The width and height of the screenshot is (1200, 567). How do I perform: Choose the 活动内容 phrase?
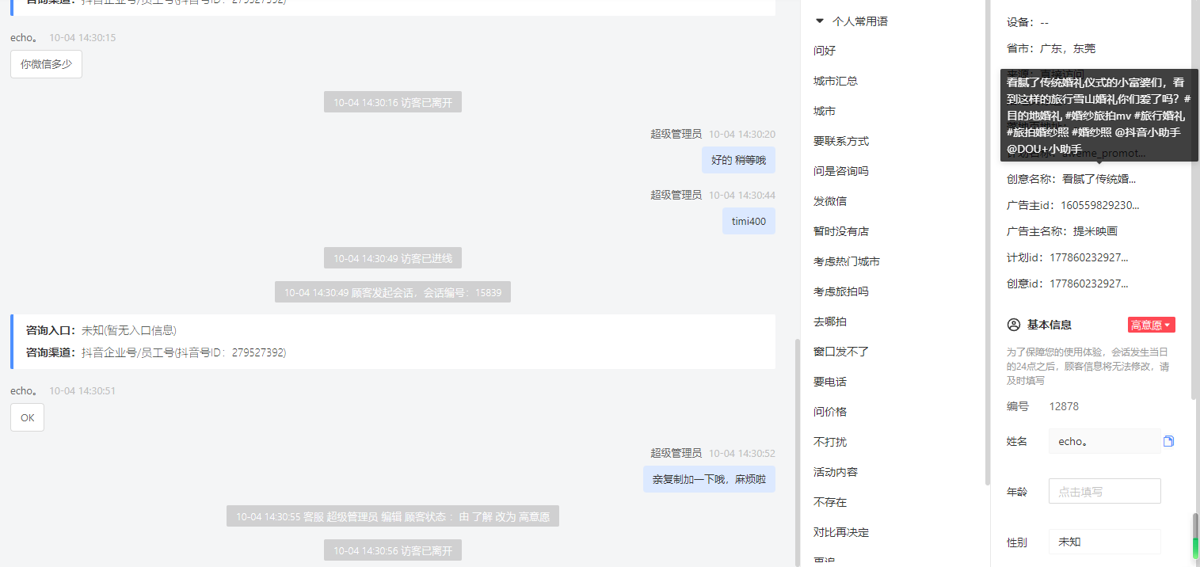pos(836,472)
